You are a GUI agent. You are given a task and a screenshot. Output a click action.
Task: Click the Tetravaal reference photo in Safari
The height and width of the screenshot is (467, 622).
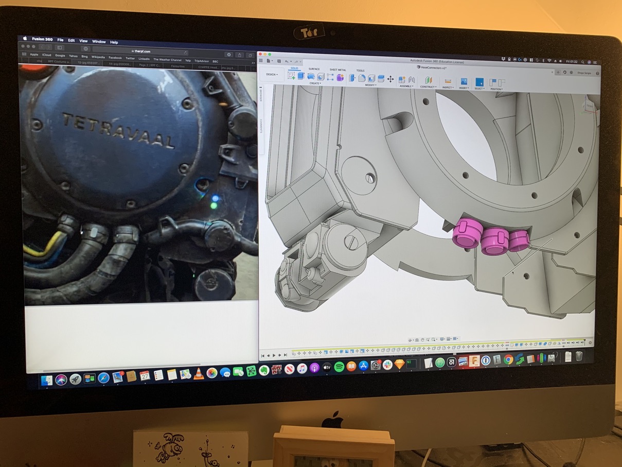click(138, 184)
